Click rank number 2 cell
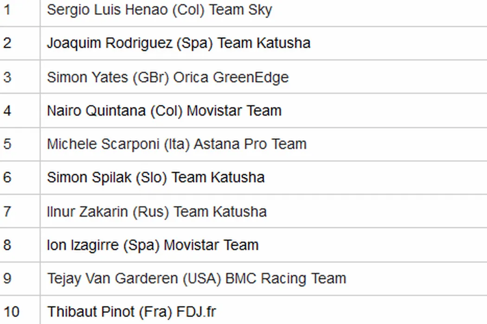 pos(6,43)
